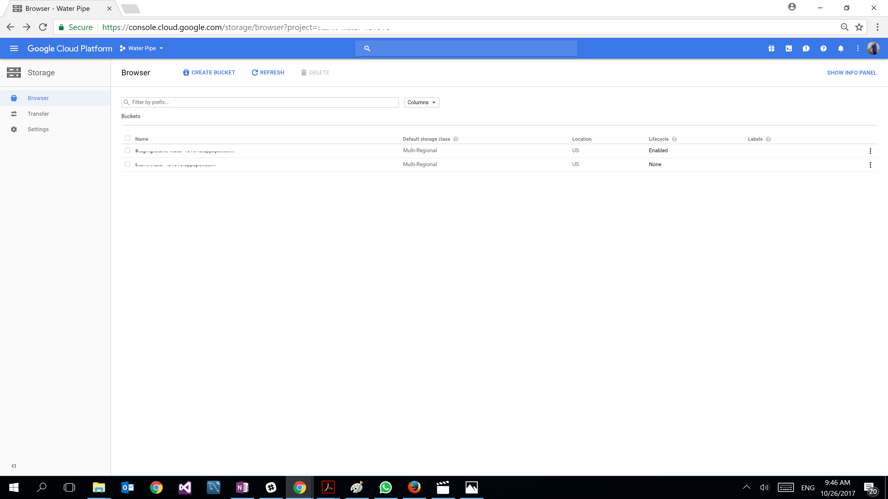This screenshot has width=888, height=499.
Task: Open the second appspot bucket link
Action: tap(175, 164)
